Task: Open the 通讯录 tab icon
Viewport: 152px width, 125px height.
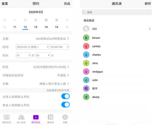Action: [x=50, y=117]
